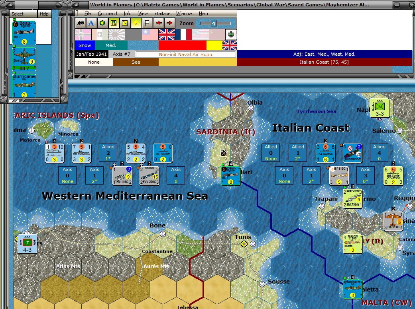Click the United States flag

[x=200, y=35]
